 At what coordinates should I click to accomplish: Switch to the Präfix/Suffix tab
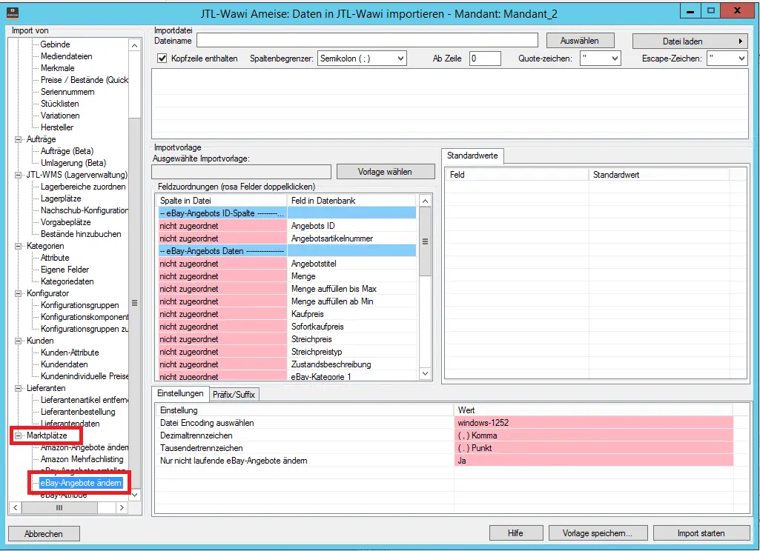234,394
